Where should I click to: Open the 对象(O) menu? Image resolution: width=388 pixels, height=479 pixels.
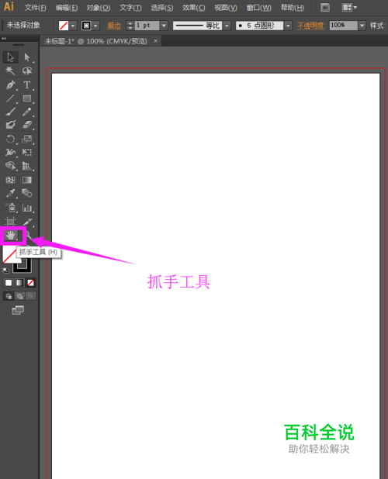pyautogui.click(x=99, y=7)
